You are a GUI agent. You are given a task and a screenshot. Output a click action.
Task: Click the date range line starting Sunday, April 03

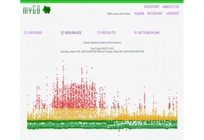pyautogui.click(x=102, y=52)
